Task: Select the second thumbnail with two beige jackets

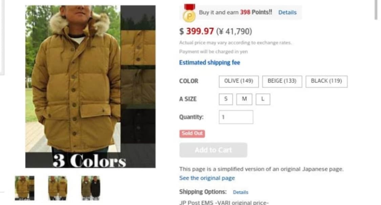Action: coord(58,188)
